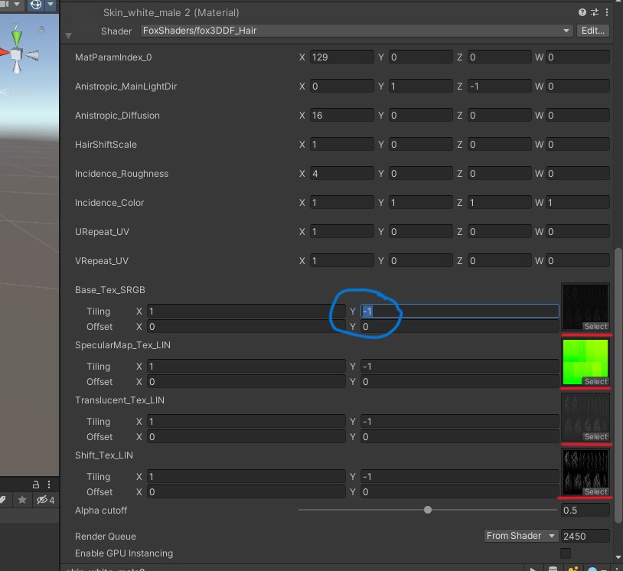Image resolution: width=623 pixels, height=571 pixels.
Task: Click SpecularMap_Tex_LIN Tiling Y field
Action: point(460,366)
